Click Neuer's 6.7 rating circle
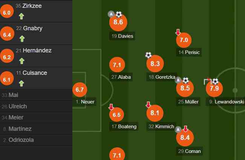The height and width of the screenshot is (160, 245). click(x=80, y=90)
